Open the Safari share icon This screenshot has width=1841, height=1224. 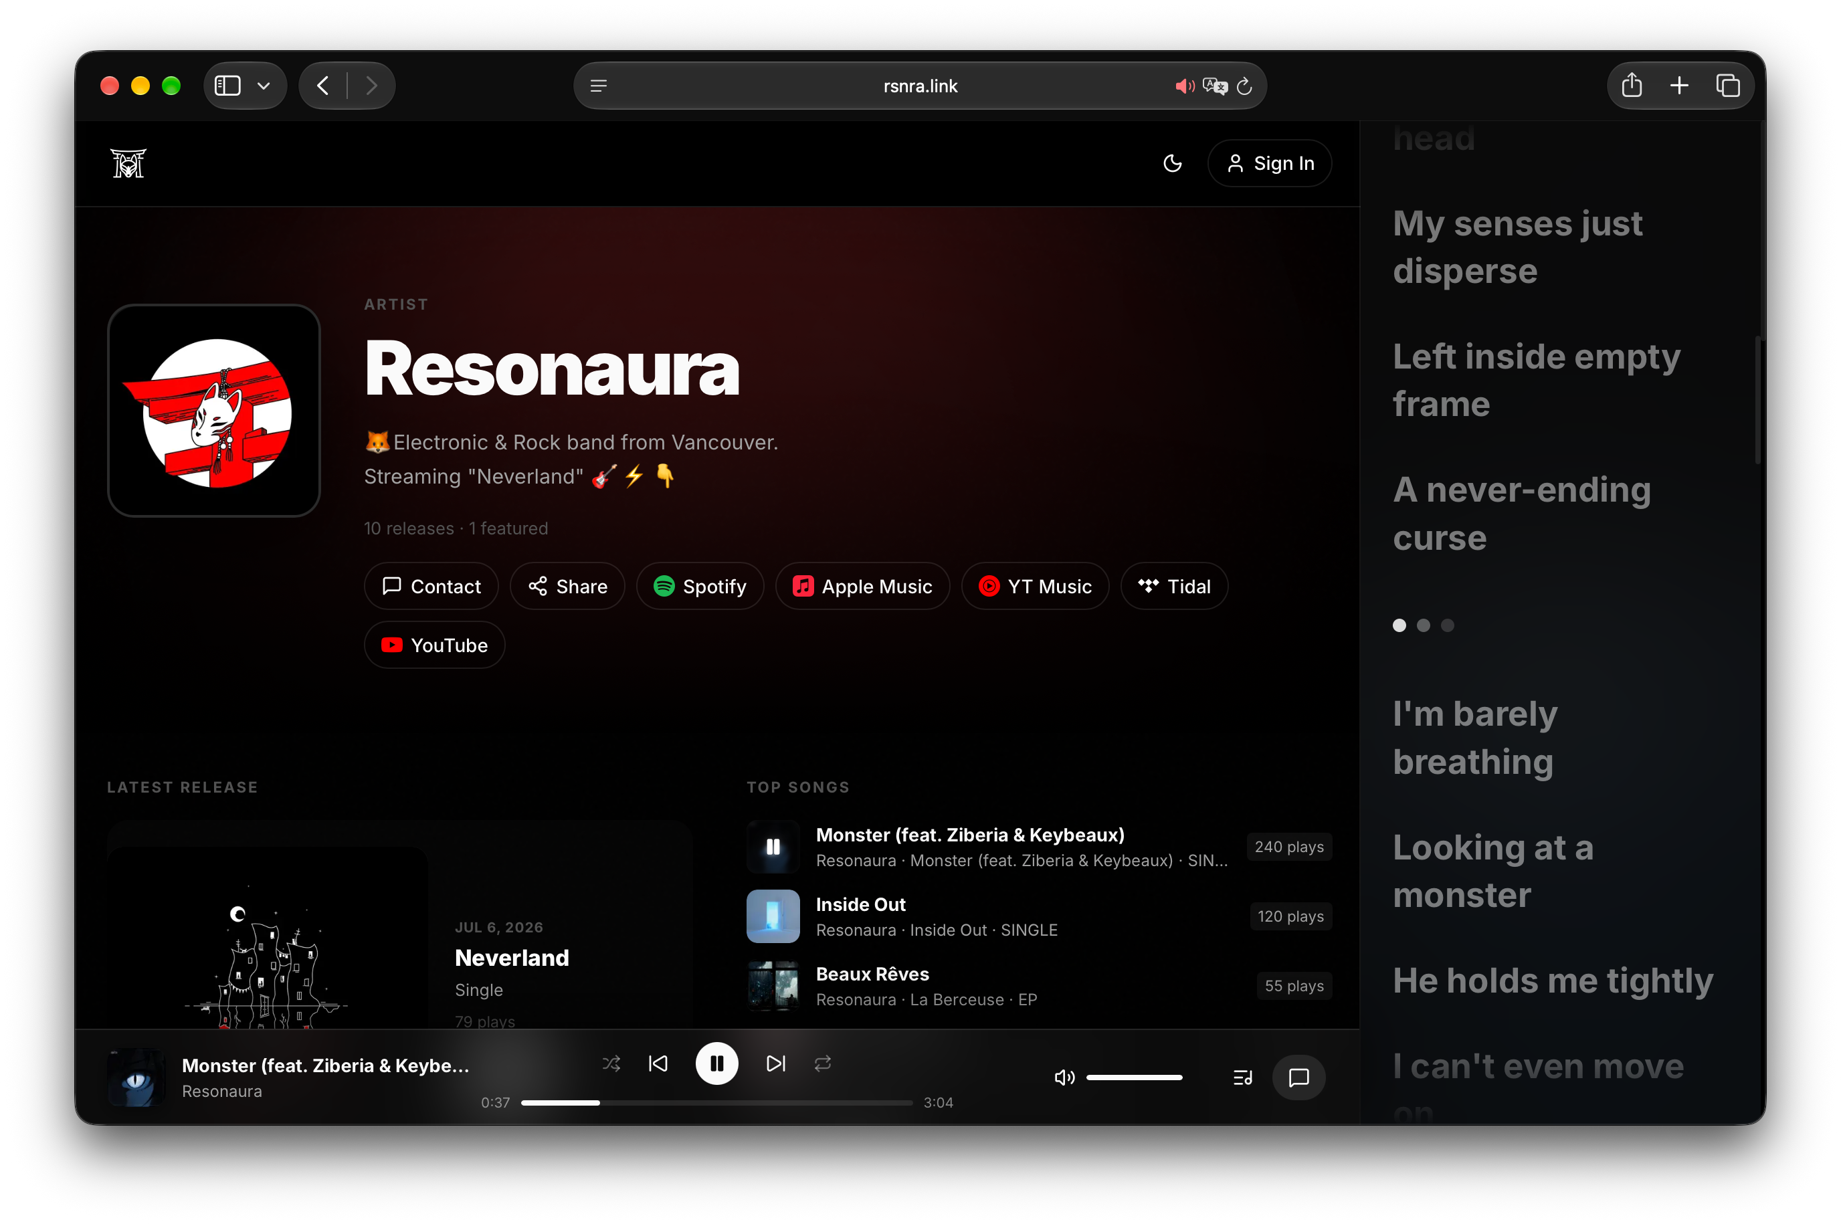tap(1631, 85)
